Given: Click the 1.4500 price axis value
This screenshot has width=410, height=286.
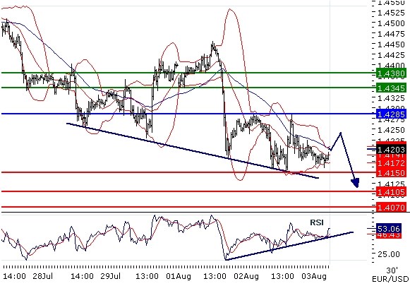Looking at the screenshot, I should [x=392, y=23].
